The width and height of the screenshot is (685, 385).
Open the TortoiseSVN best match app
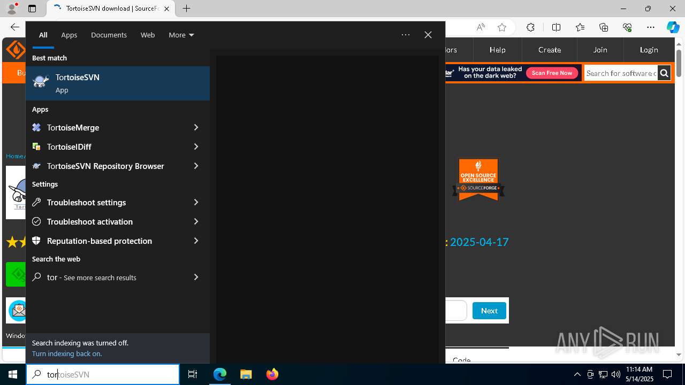(118, 83)
